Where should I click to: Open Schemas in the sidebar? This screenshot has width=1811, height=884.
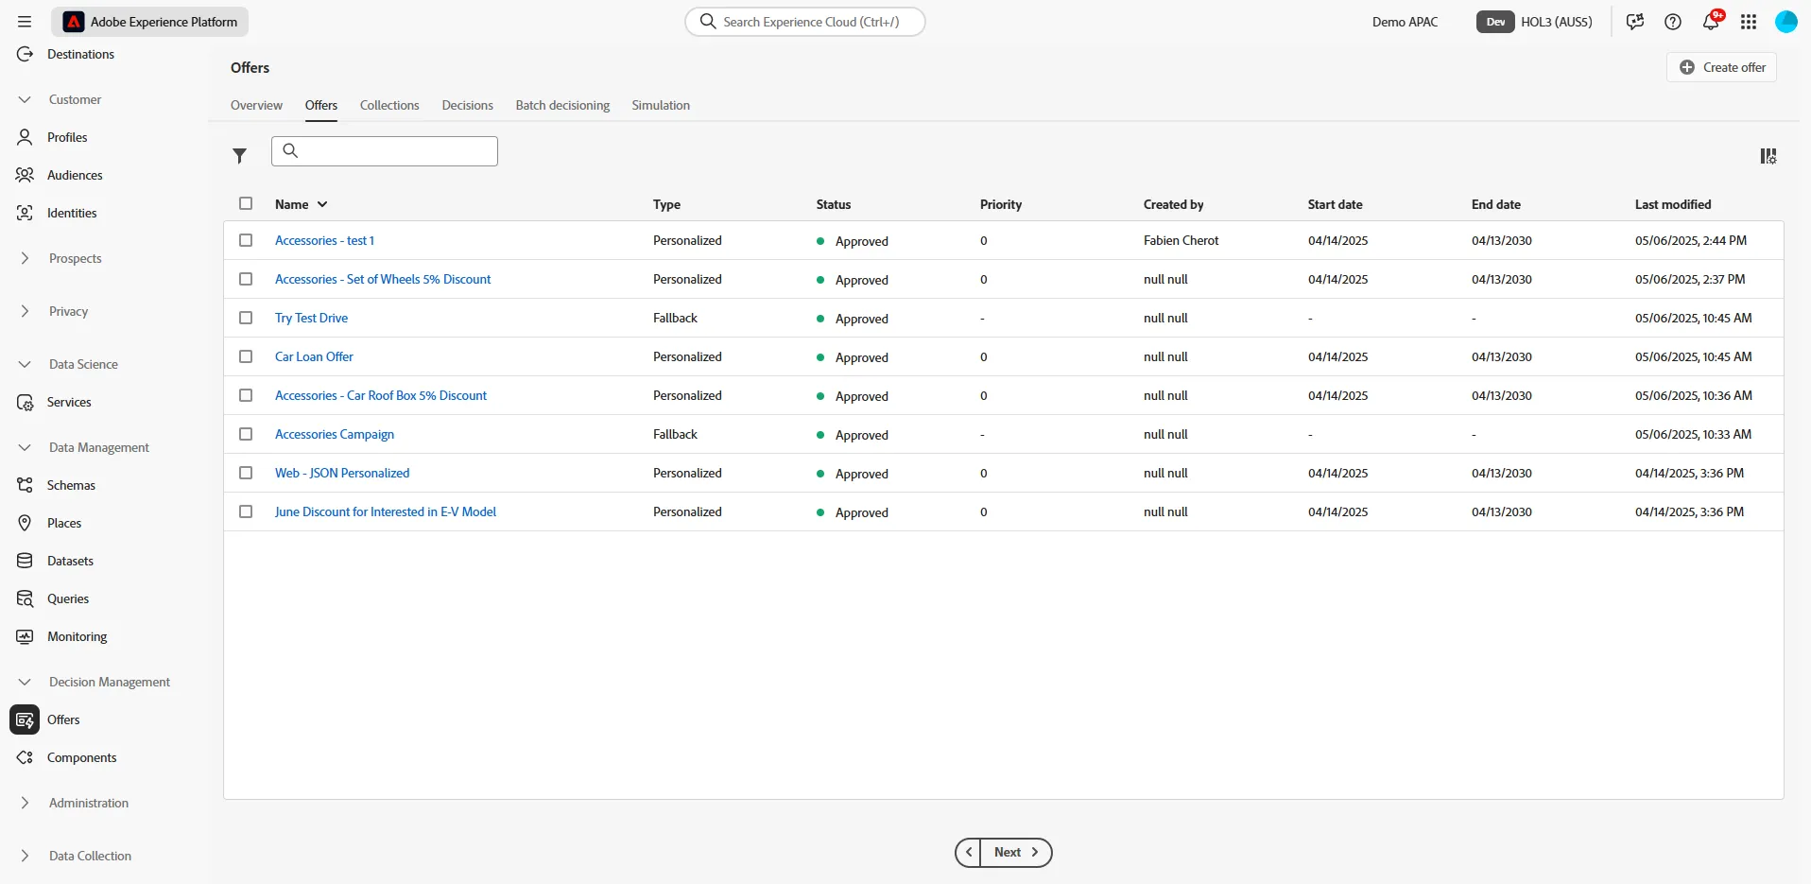click(x=71, y=485)
